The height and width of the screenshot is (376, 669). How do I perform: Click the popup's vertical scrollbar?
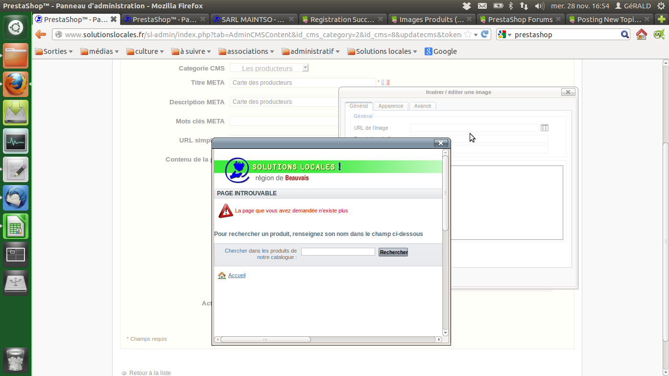tap(445, 194)
